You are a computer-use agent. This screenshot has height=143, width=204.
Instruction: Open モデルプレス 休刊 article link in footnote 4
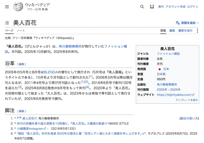81,134
